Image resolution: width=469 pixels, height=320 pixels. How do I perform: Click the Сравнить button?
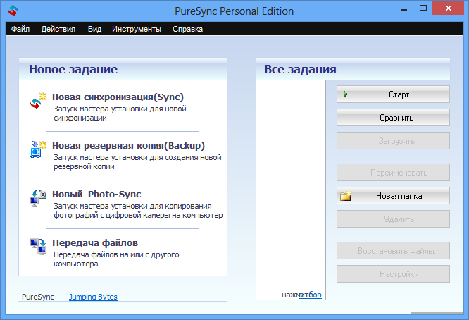[393, 118]
